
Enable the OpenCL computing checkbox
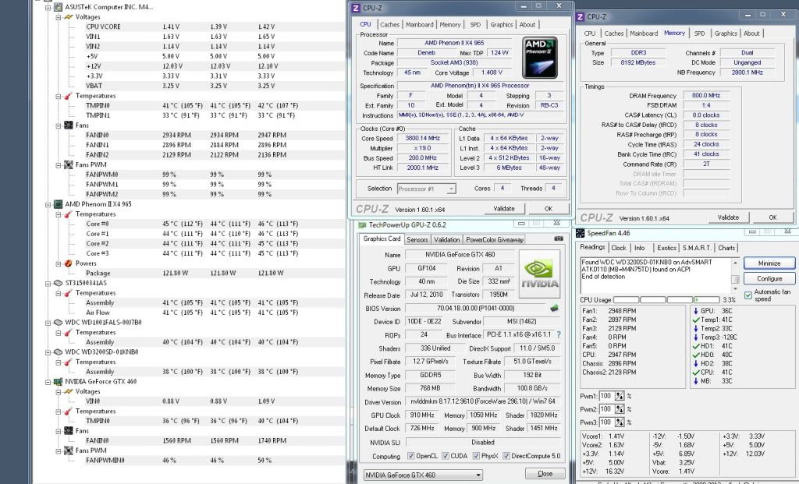(410, 455)
